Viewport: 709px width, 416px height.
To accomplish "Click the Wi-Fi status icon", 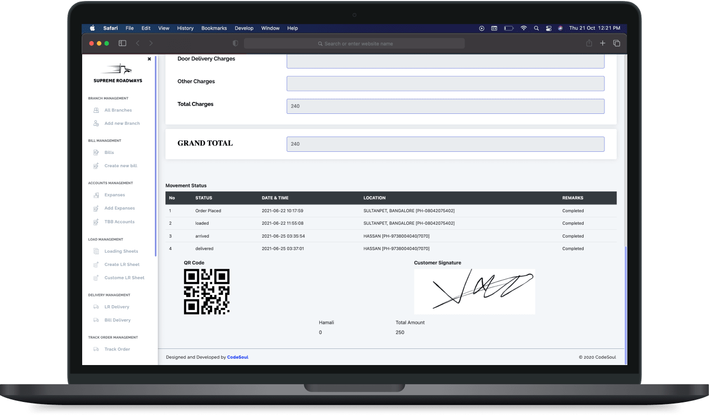I will pyautogui.click(x=524, y=28).
